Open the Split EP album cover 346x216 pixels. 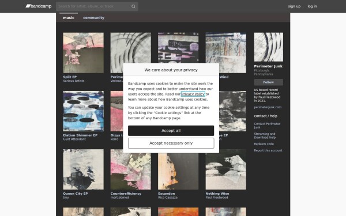coord(84,53)
